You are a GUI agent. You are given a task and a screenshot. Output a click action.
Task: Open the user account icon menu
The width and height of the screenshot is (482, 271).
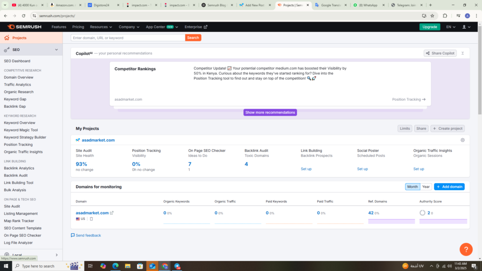(466, 27)
